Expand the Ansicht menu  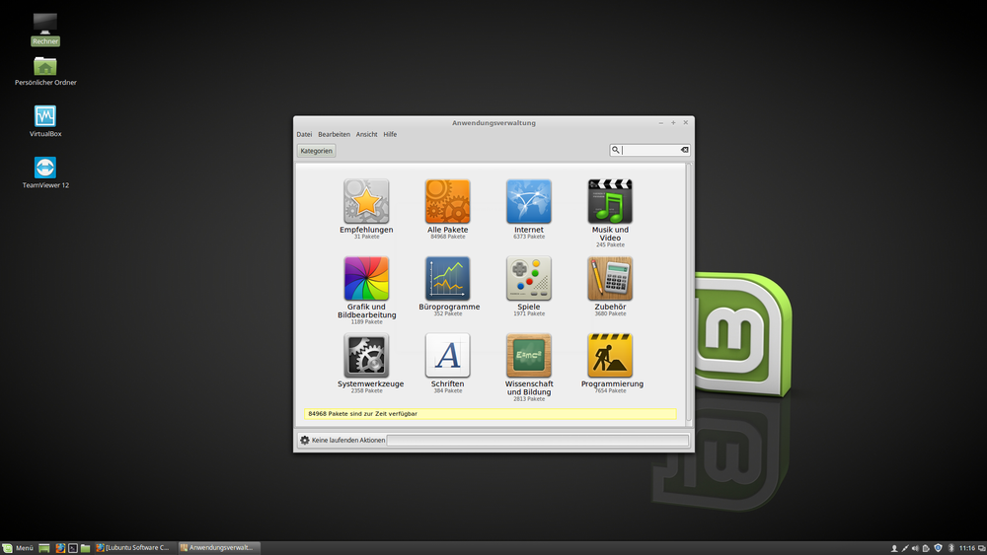point(366,134)
